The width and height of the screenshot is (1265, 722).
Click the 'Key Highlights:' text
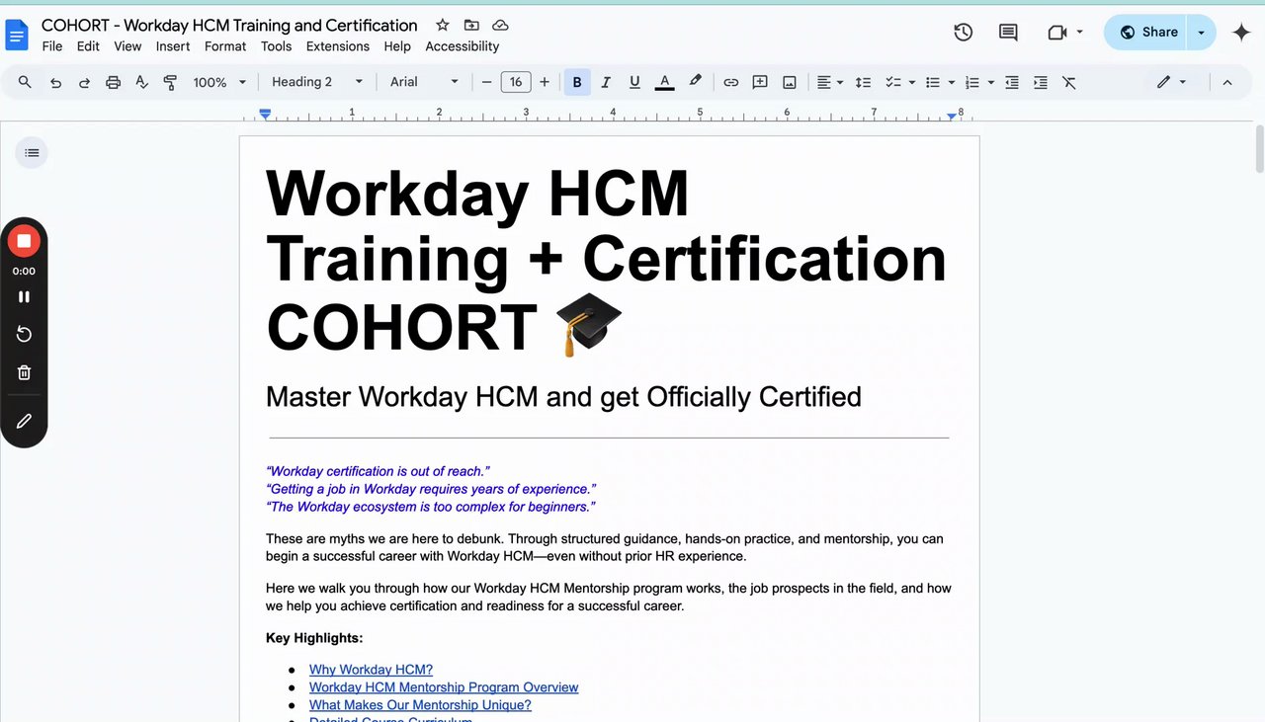pos(314,638)
